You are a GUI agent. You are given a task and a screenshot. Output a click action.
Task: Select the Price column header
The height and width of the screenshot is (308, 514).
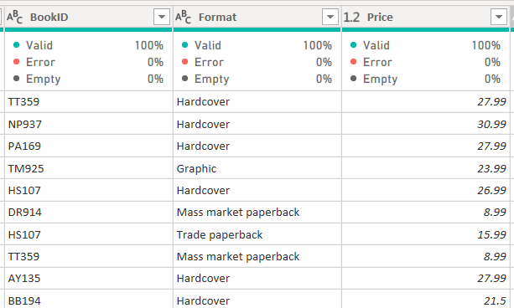click(x=425, y=17)
